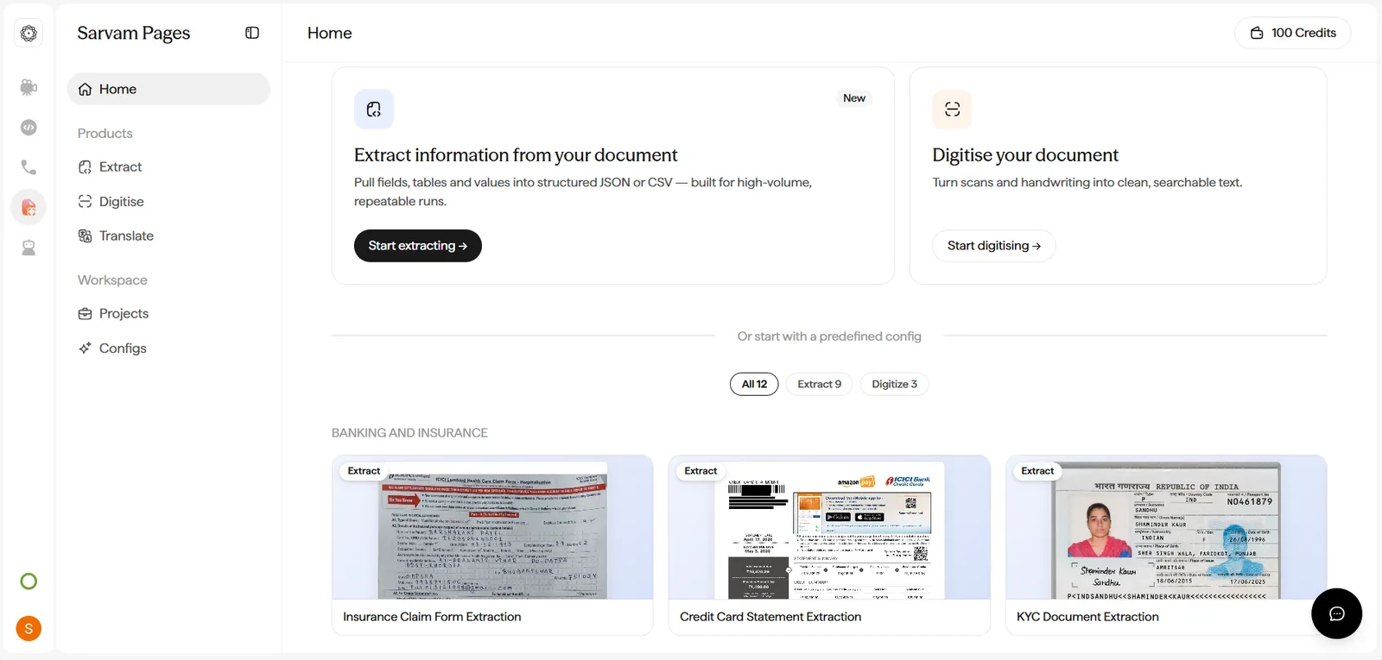Click the Insurance Claim Form Extraction title

pos(432,617)
